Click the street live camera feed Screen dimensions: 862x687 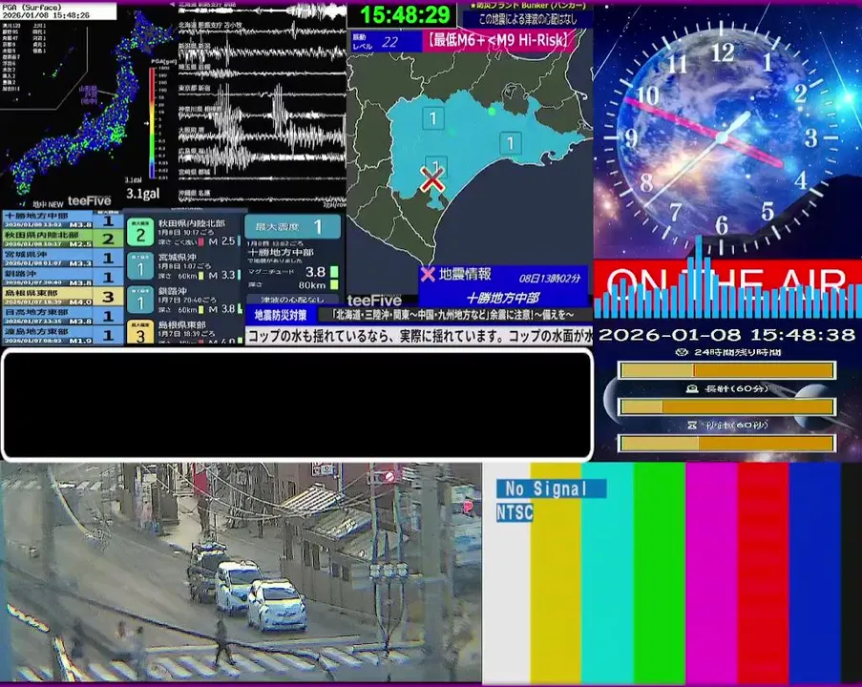point(241,572)
